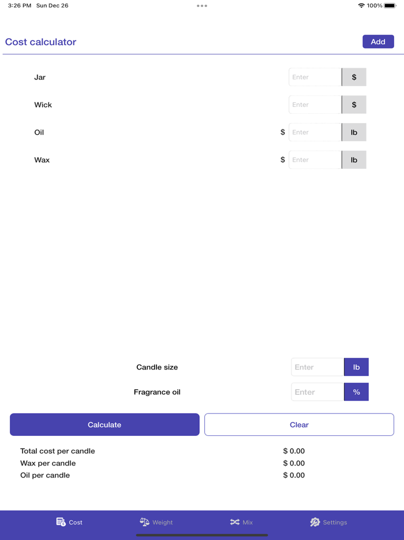Screen dimensions: 404x540
Task: Enter the Wick cost field
Action: pyautogui.click(x=315, y=105)
